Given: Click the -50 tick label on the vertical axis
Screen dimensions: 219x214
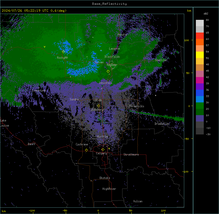Looking at the screenshot, I should tap(186, 139).
